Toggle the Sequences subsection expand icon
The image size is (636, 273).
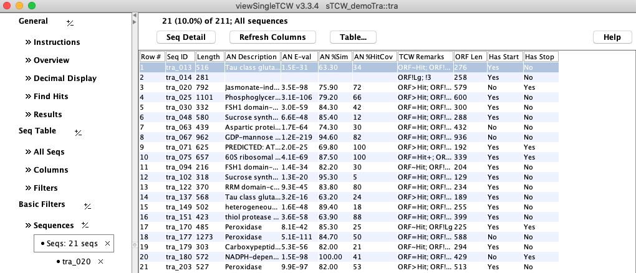85,225
